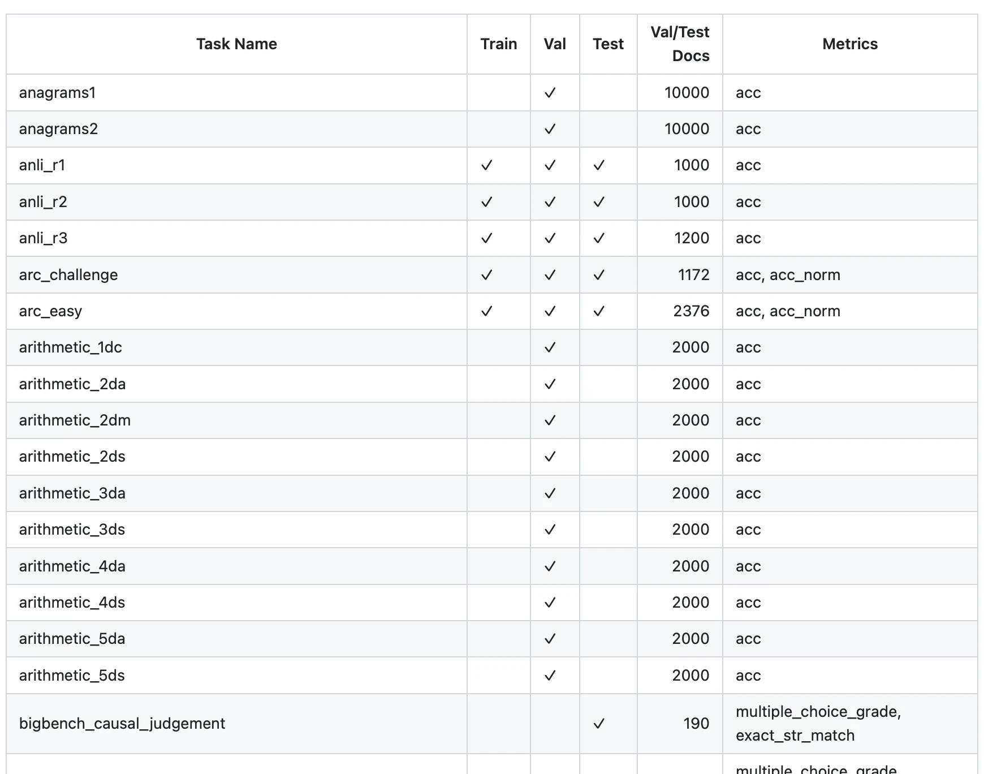Click the Test checkmark for arc_challenge
The height and width of the screenshot is (774, 984).
tap(599, 275)
